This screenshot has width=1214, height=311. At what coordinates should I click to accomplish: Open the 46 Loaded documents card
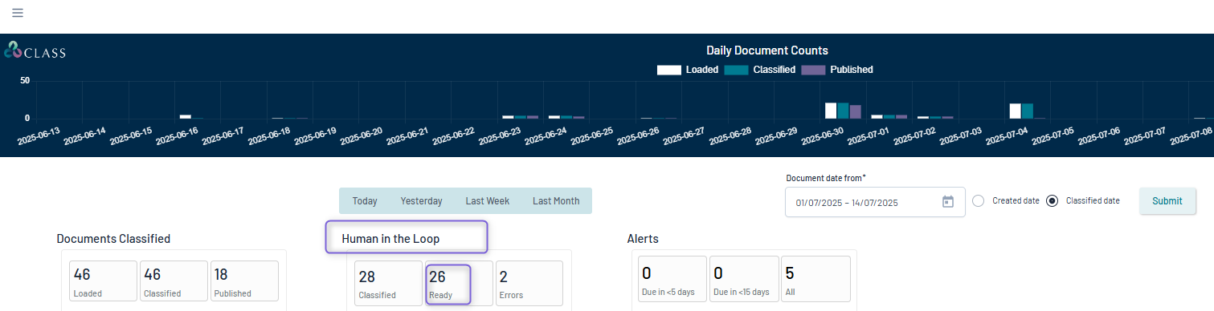[103, 281]
